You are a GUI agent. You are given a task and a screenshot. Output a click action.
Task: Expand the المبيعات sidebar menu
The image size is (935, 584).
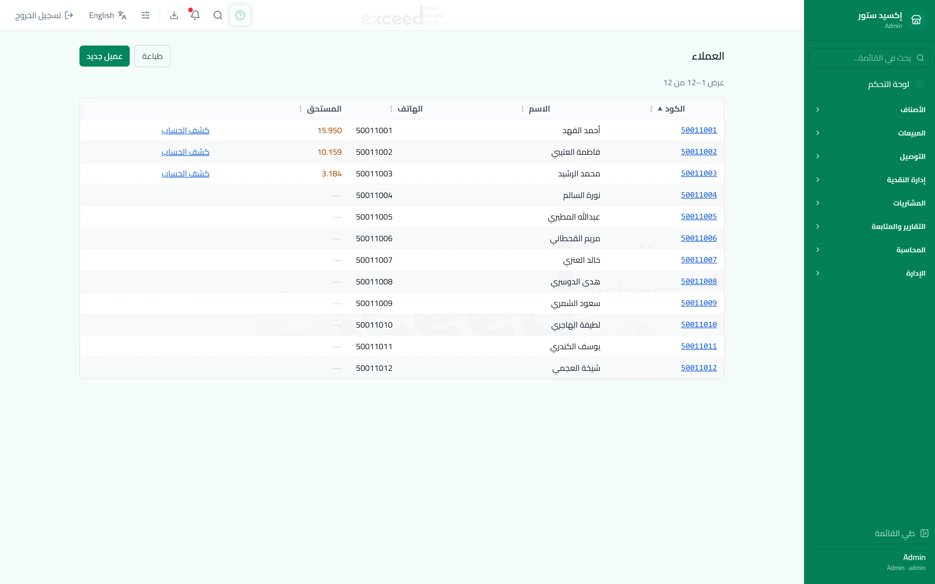pos(869,133)
